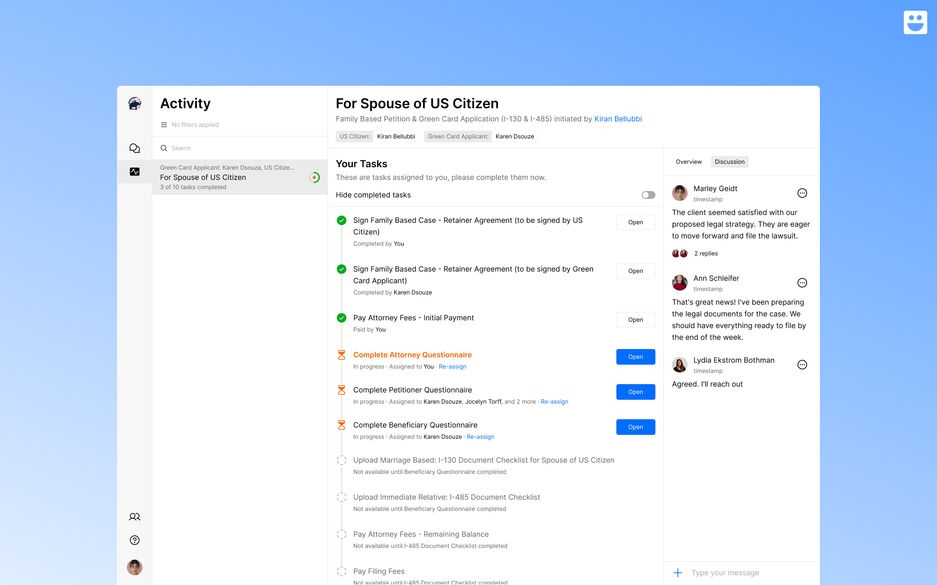
Task: Toggle Hide completed tasks switch
Action: click(x=648, y=195)
